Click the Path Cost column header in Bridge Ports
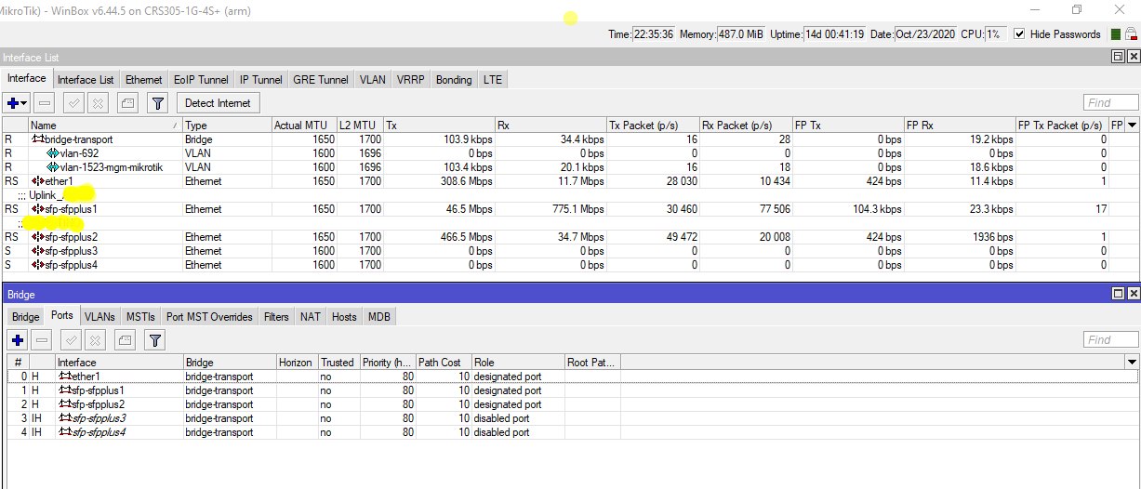 pyautogui.click(x=444, y=363)
